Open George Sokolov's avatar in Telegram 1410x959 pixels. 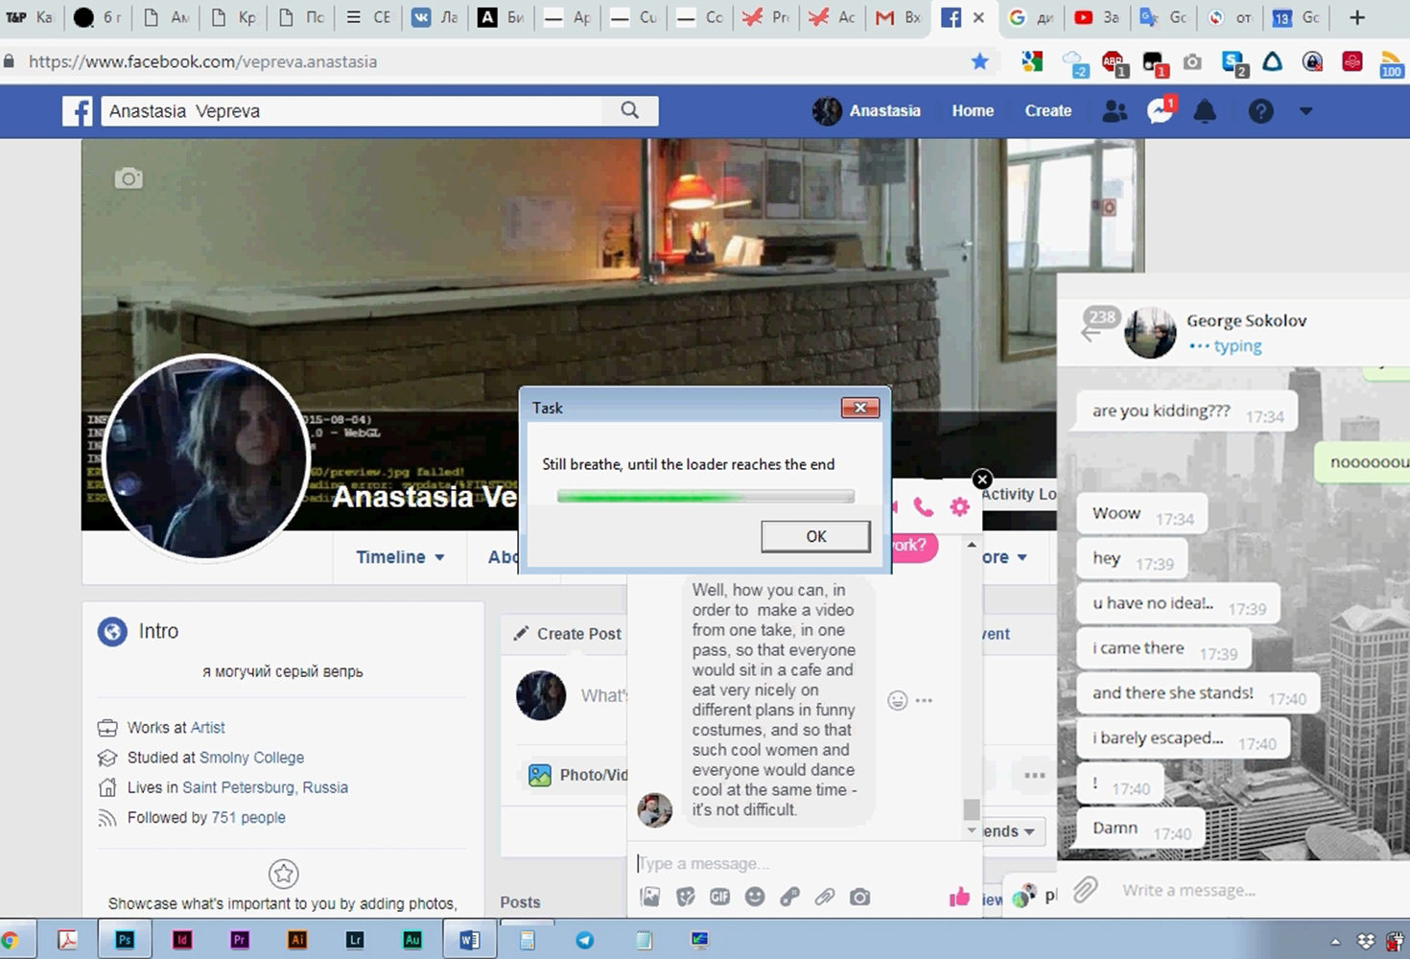[1150, 333]
